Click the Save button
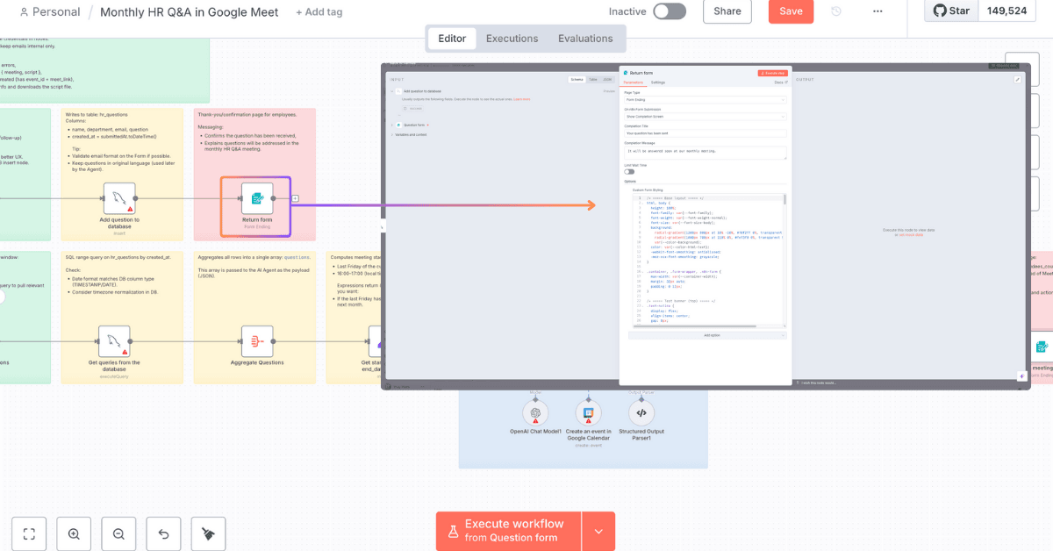The width and height of the screenshot is (1053, 551). (x=791, y=11)
